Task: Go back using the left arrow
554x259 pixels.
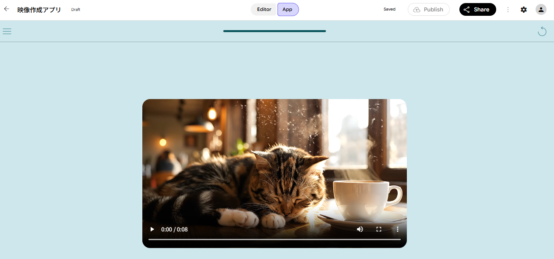Action: 7,9
